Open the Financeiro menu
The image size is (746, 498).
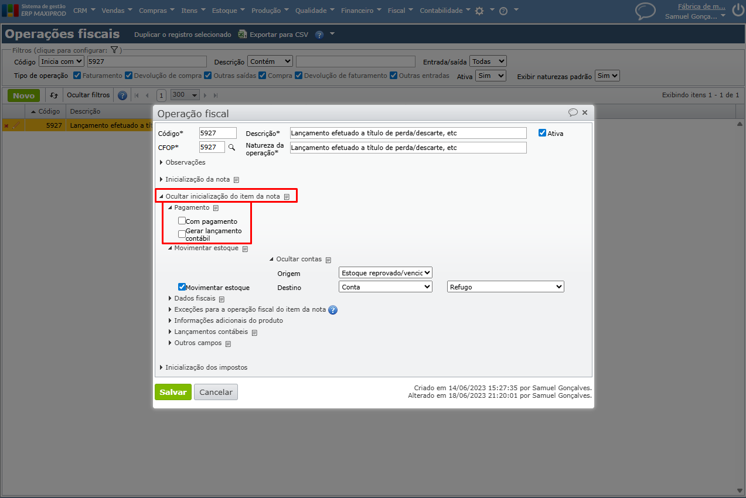click(360, 11)
